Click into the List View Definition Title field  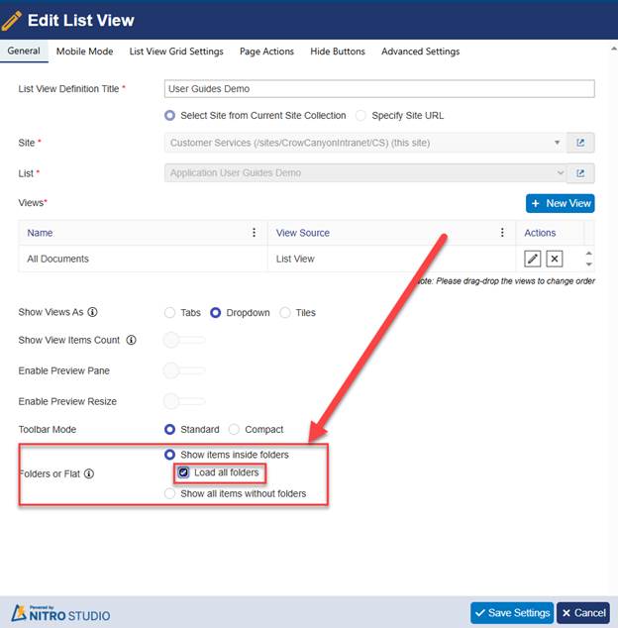[379, 88]
